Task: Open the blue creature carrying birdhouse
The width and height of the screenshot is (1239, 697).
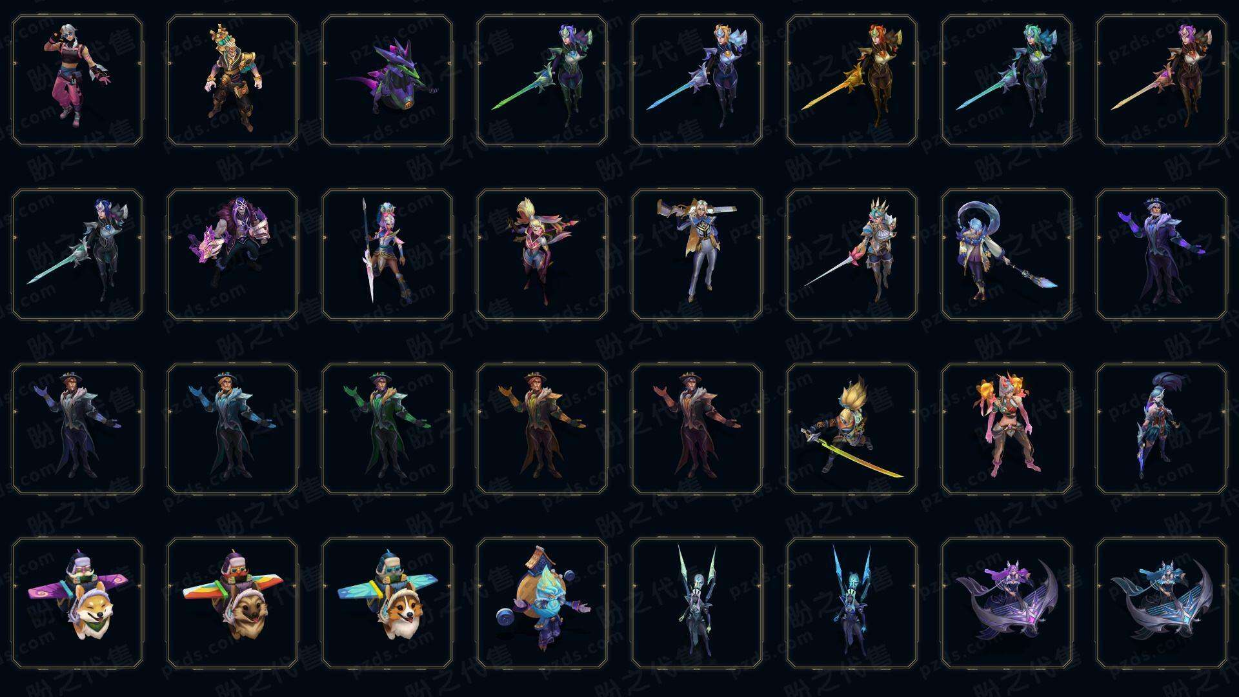Action: pos(542,603)
